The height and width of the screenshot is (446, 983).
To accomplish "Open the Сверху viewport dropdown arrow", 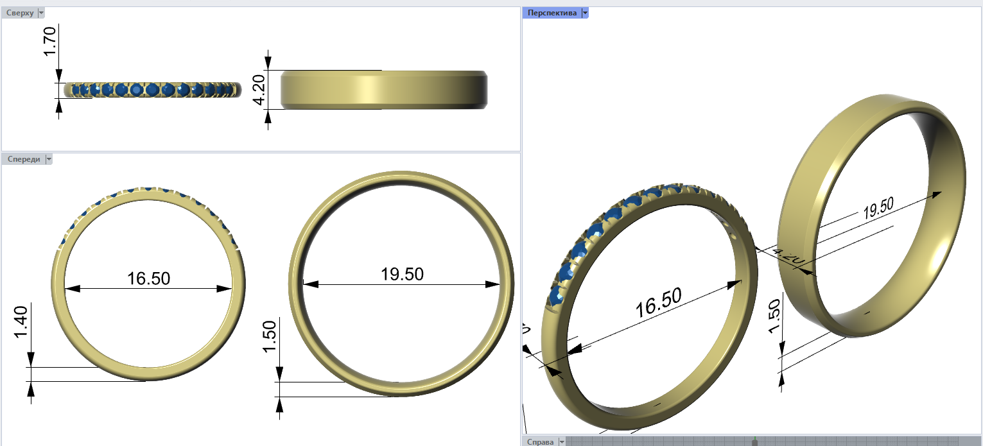I will 42,13.
